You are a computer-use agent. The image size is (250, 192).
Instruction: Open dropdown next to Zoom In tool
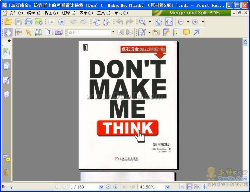pos(150,22)
